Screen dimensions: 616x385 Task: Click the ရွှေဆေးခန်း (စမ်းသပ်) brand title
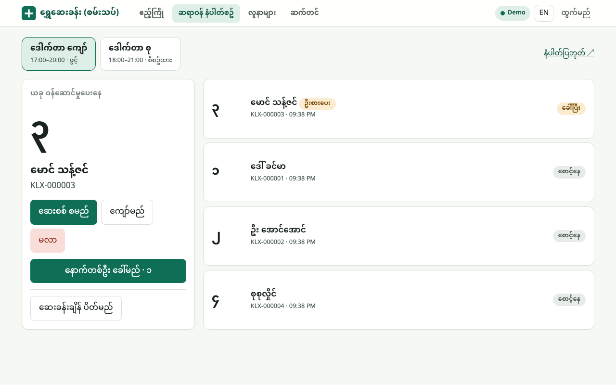[x=79, y=13]
